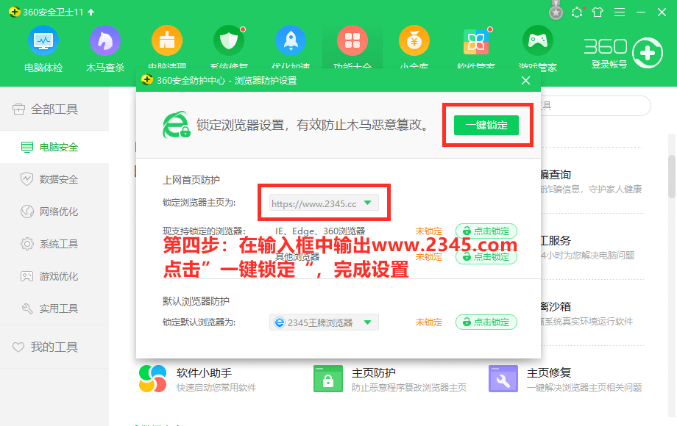677x426 pixels.
Task: Select 系统工具 in the sidebar
Action: coord(54,244)
